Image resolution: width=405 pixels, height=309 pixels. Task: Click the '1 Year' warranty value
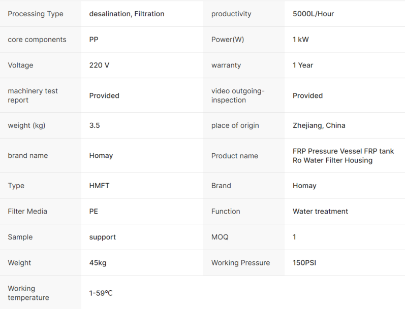[x=303, y=65]
